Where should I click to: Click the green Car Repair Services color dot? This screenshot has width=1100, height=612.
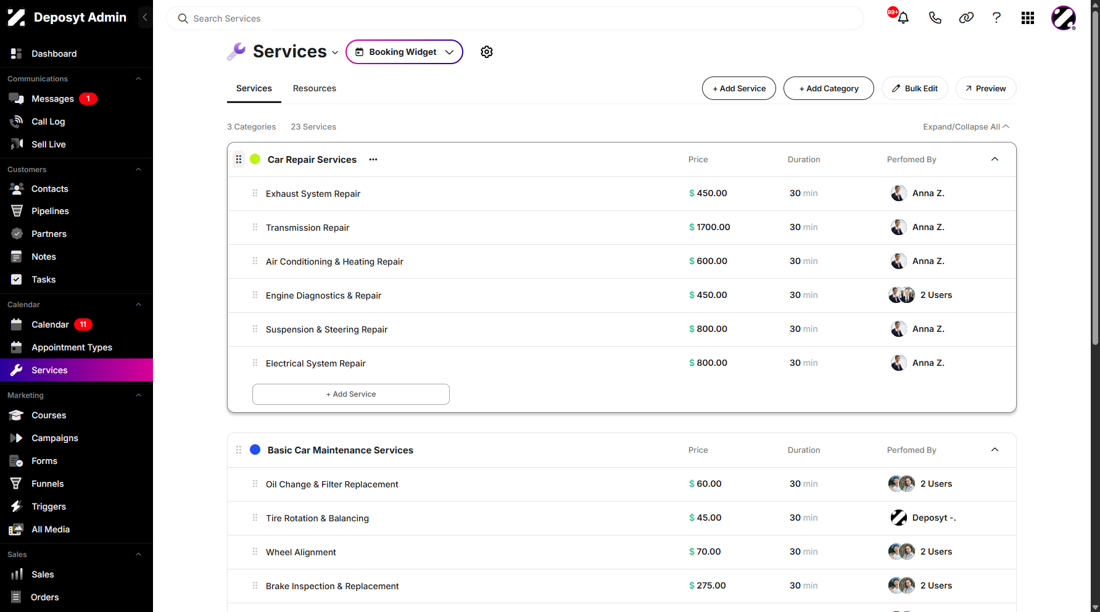(x=255, y=159)
